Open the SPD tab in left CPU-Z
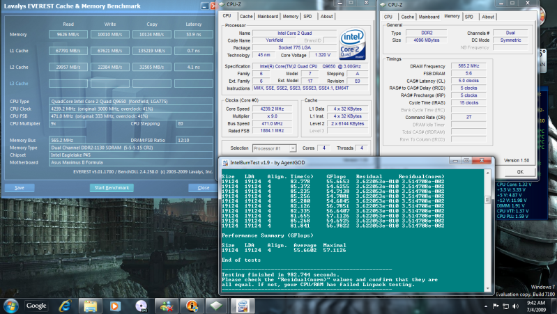The width and height of the screenshot is (557, 314). (307, 16)
